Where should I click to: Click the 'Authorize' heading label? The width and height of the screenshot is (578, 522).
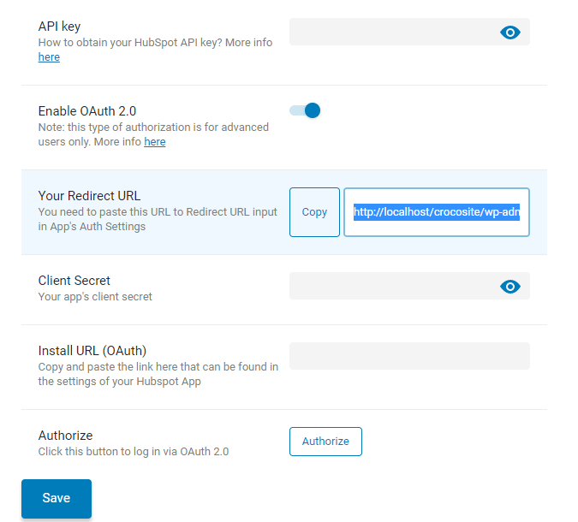pyautogui.click(x=65, y=436)
